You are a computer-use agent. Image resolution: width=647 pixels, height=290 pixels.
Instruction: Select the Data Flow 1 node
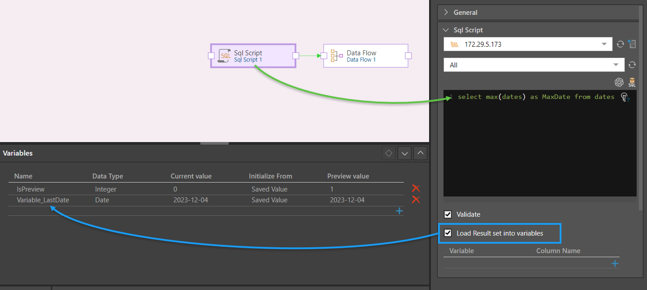click(x=366, y=56)
